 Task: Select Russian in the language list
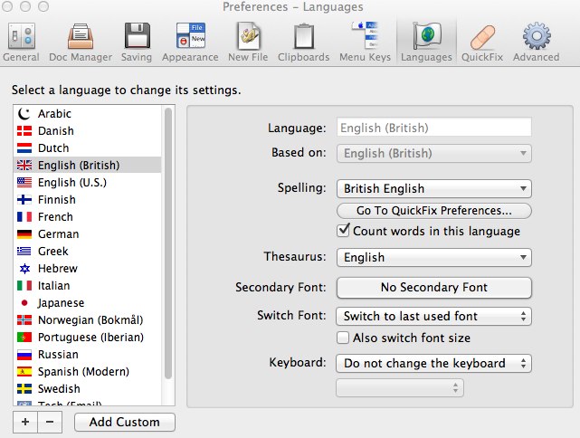88,355
